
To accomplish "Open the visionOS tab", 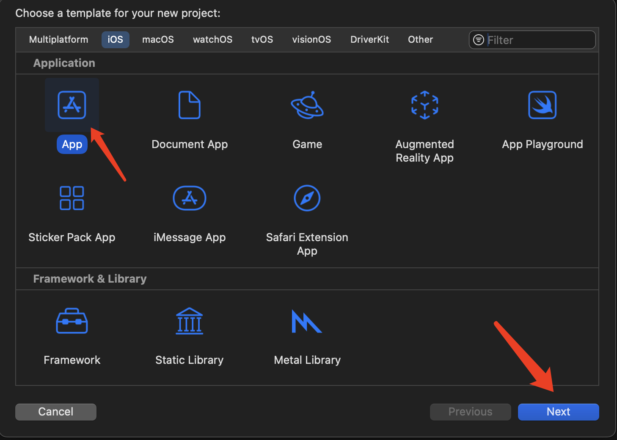I will [311, 39].
